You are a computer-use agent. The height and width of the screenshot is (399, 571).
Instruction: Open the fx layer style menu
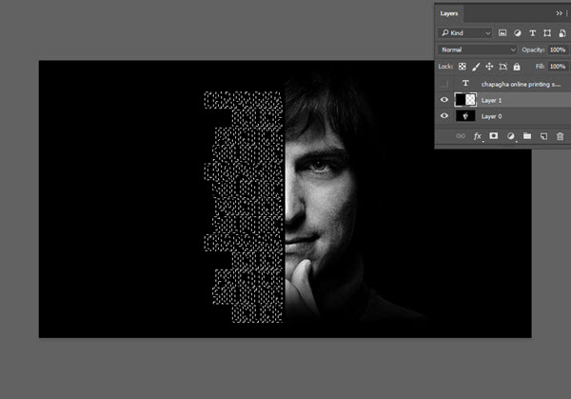478,136
